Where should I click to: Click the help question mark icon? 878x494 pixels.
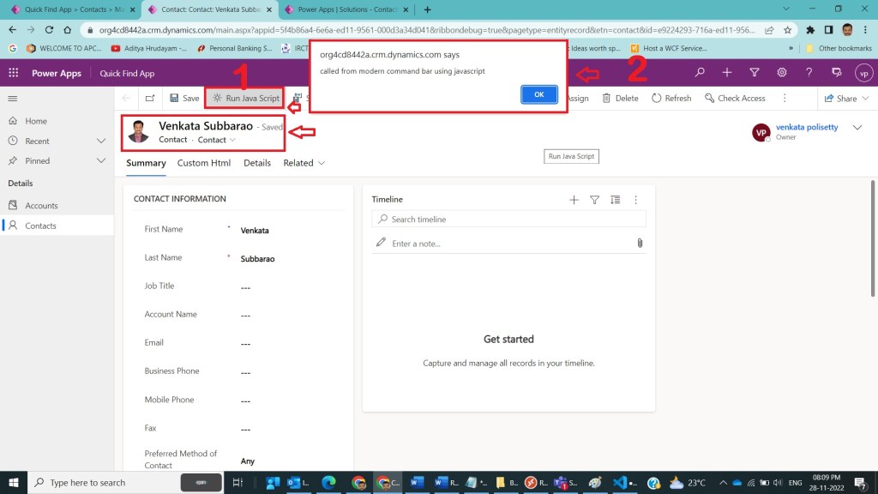pos(809,73)
